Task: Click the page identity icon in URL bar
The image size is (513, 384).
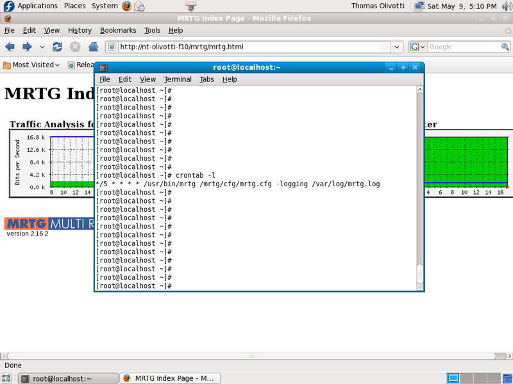Action: [112, 47]
